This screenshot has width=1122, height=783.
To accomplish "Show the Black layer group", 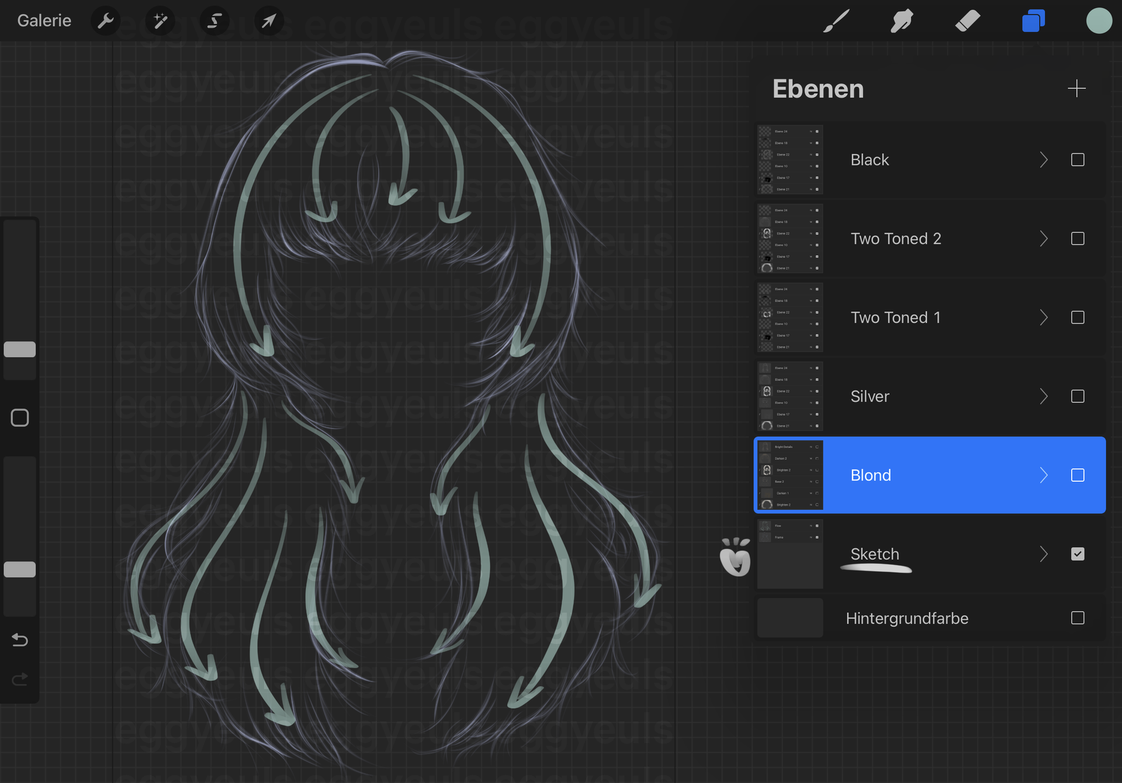I will (1078, 160).
